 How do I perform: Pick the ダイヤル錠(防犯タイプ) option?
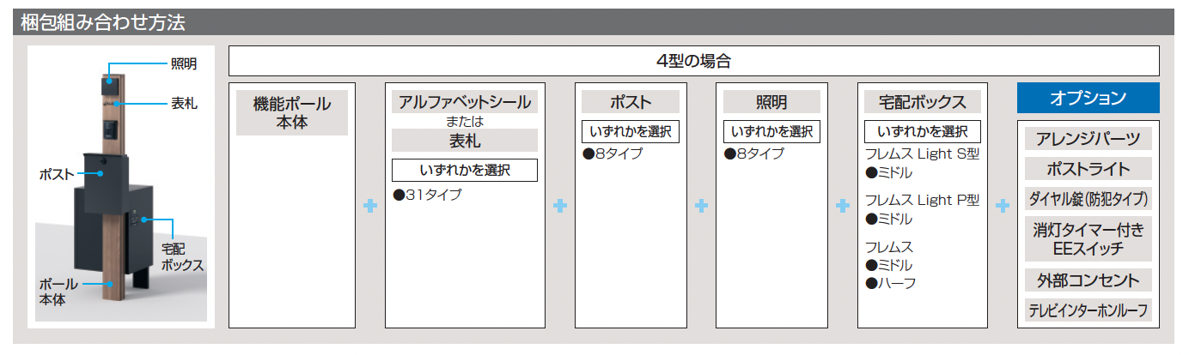tap(1088, 199)
